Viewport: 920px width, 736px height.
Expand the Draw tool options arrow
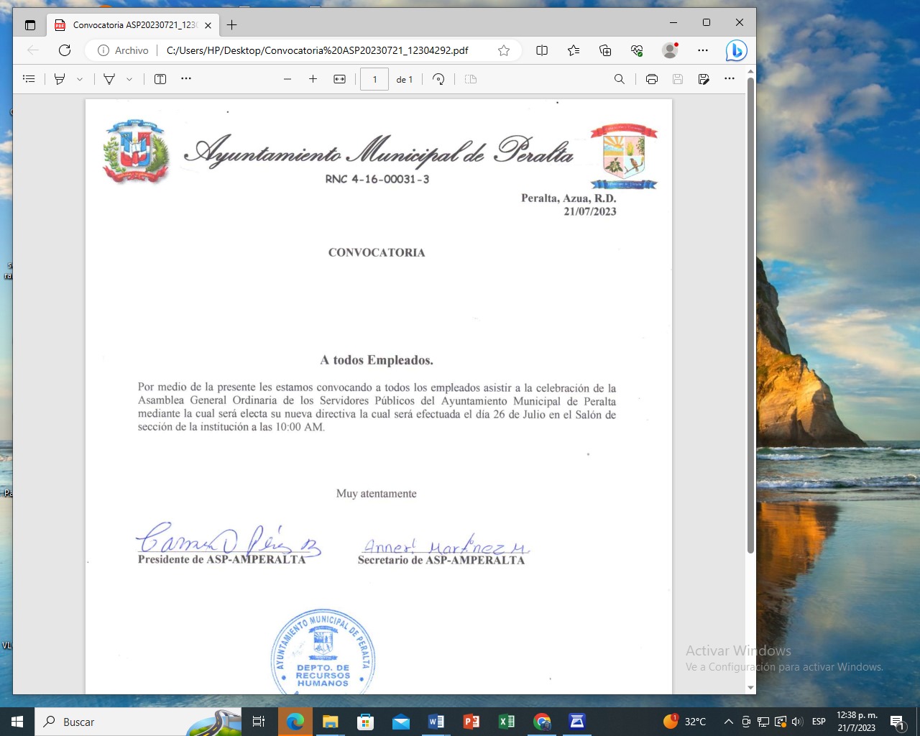point(80,79)
